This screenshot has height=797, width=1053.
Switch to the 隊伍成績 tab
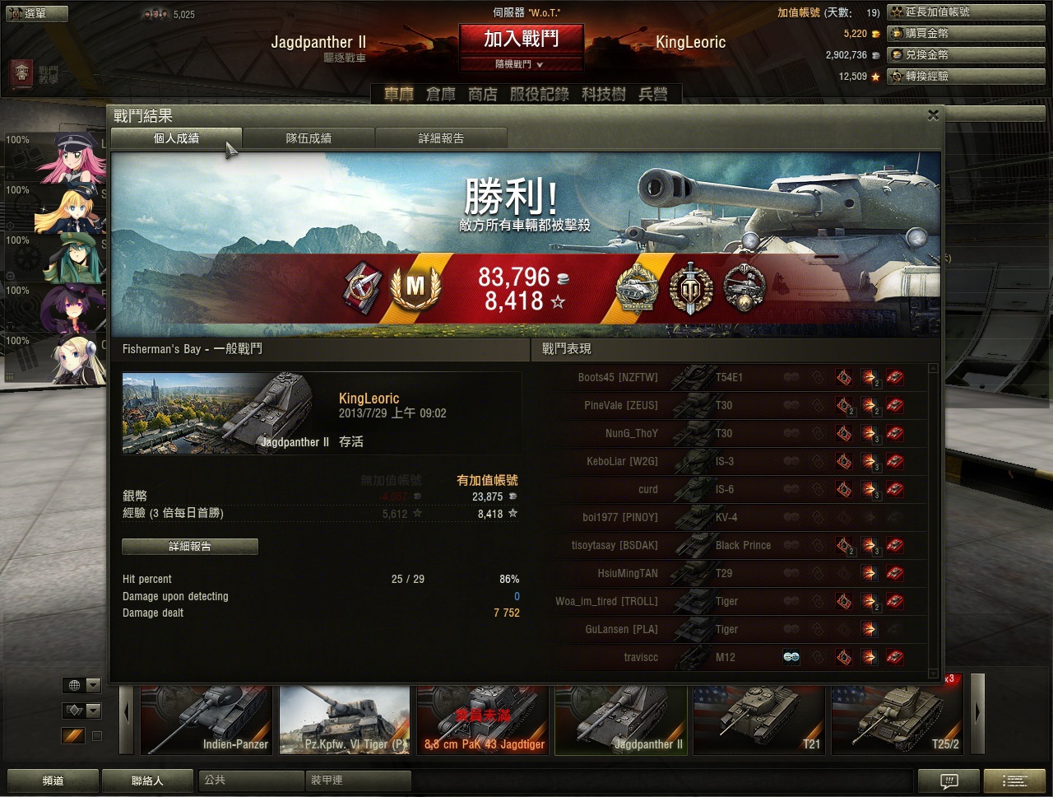pyautogui.click(x=308, y=138)
